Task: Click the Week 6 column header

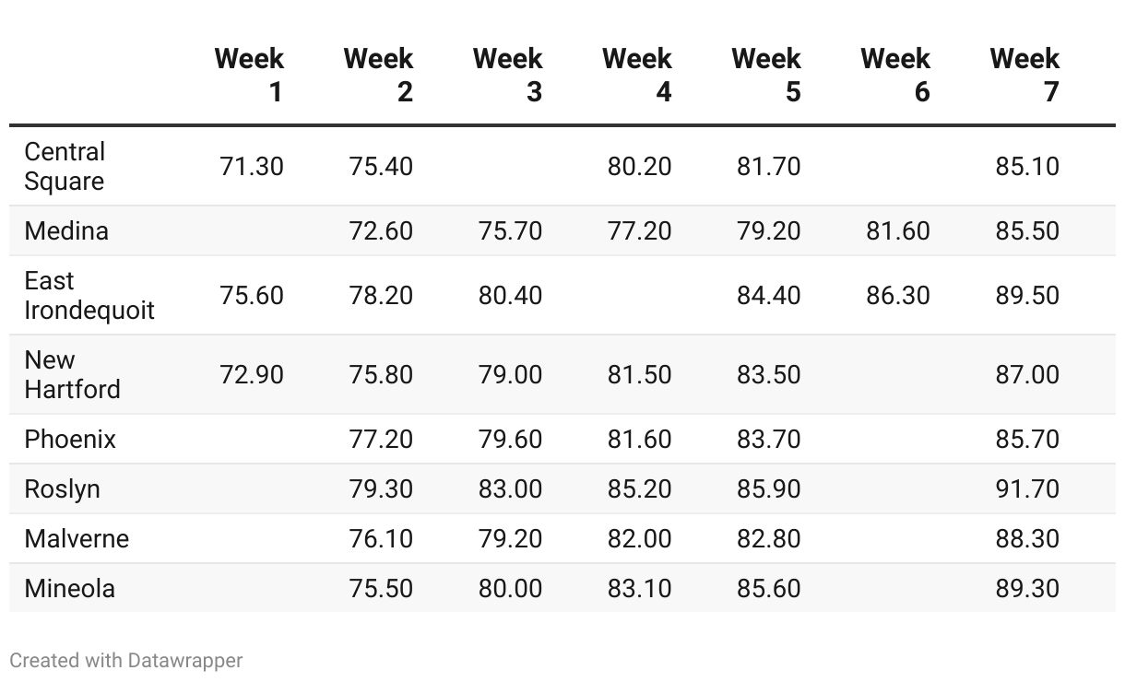Action: pos(894,75)
